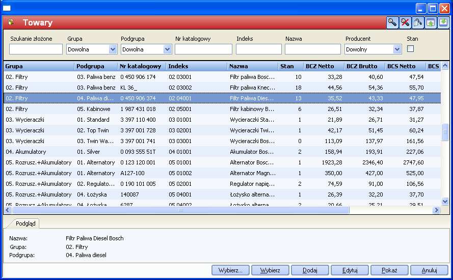Click the Towary module icon beside the title

click(x=11, y=22)
